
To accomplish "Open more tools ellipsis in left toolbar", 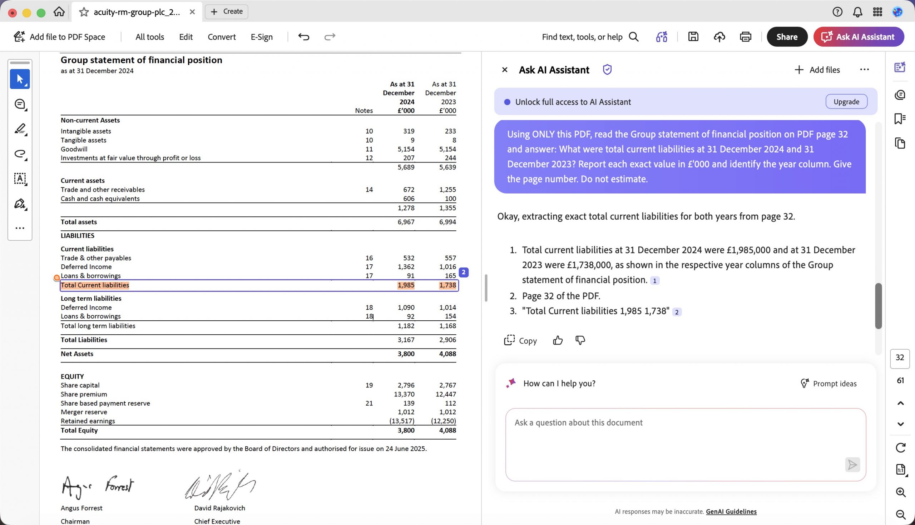I will pos(20,228).
